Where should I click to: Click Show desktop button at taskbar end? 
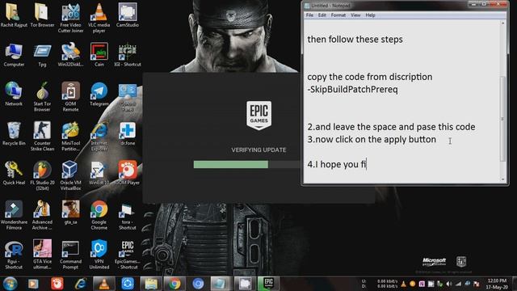[x=515, y=284]
